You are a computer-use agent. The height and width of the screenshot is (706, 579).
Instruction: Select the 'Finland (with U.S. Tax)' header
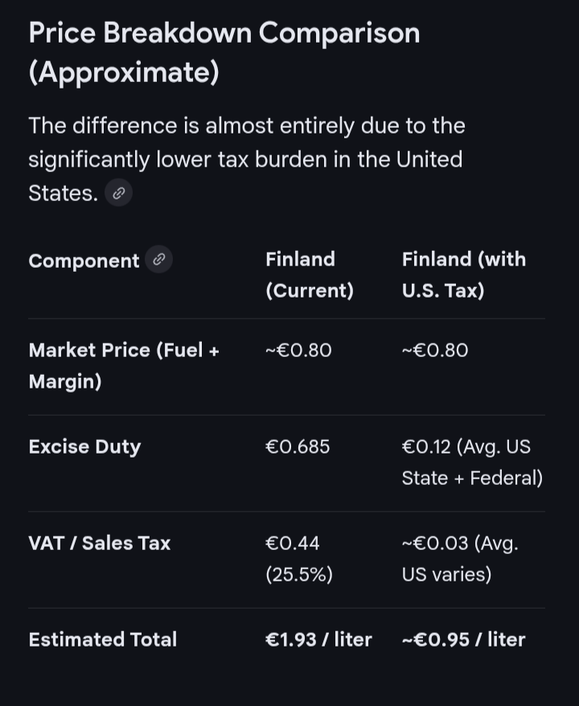464,275
